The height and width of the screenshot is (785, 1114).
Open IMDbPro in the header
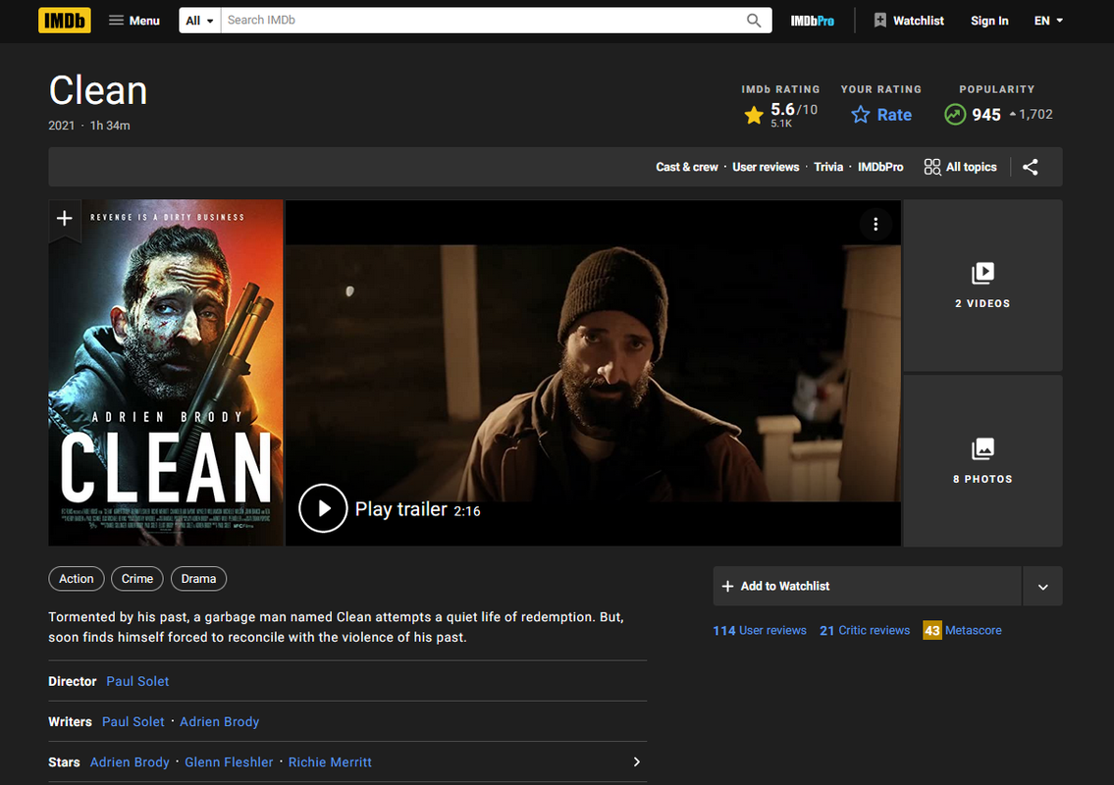click(812, 21)
